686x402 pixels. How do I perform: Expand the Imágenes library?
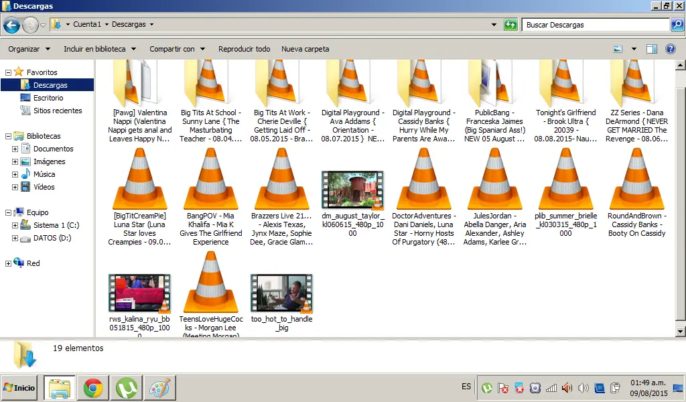tap(15, 162)
